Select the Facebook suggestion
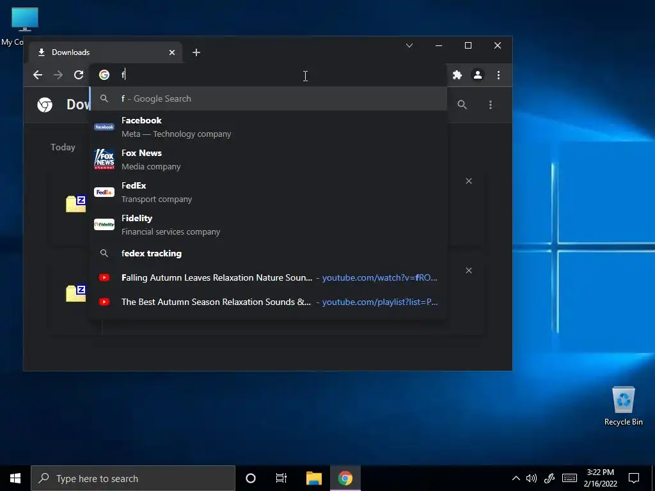The image size is (655, 491). click(268, 127)
